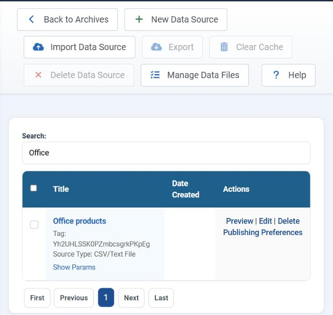Click the question mark Help icon
The image size is (333, 315).
click(276, 74)
